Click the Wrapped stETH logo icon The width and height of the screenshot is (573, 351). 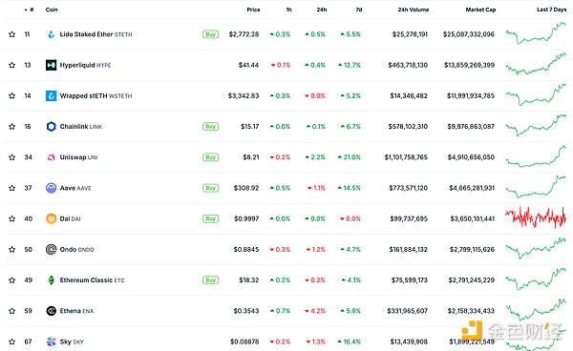click(x=52, y=95)
